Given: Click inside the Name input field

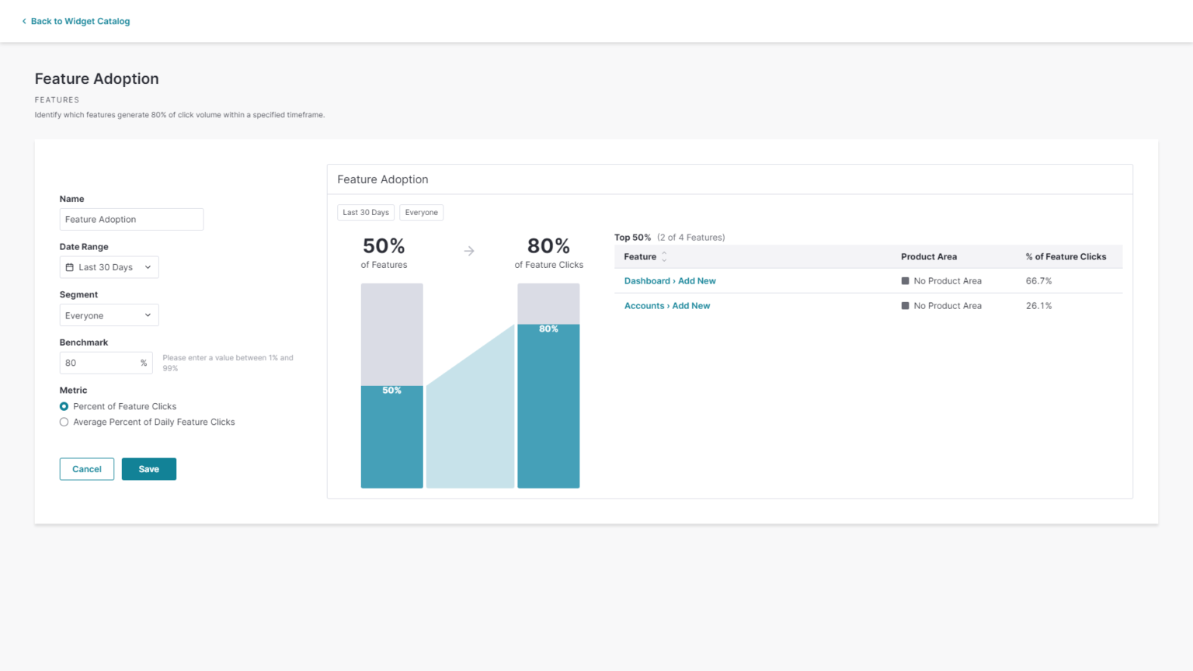Looking at the screenshot, I should 131,219.
